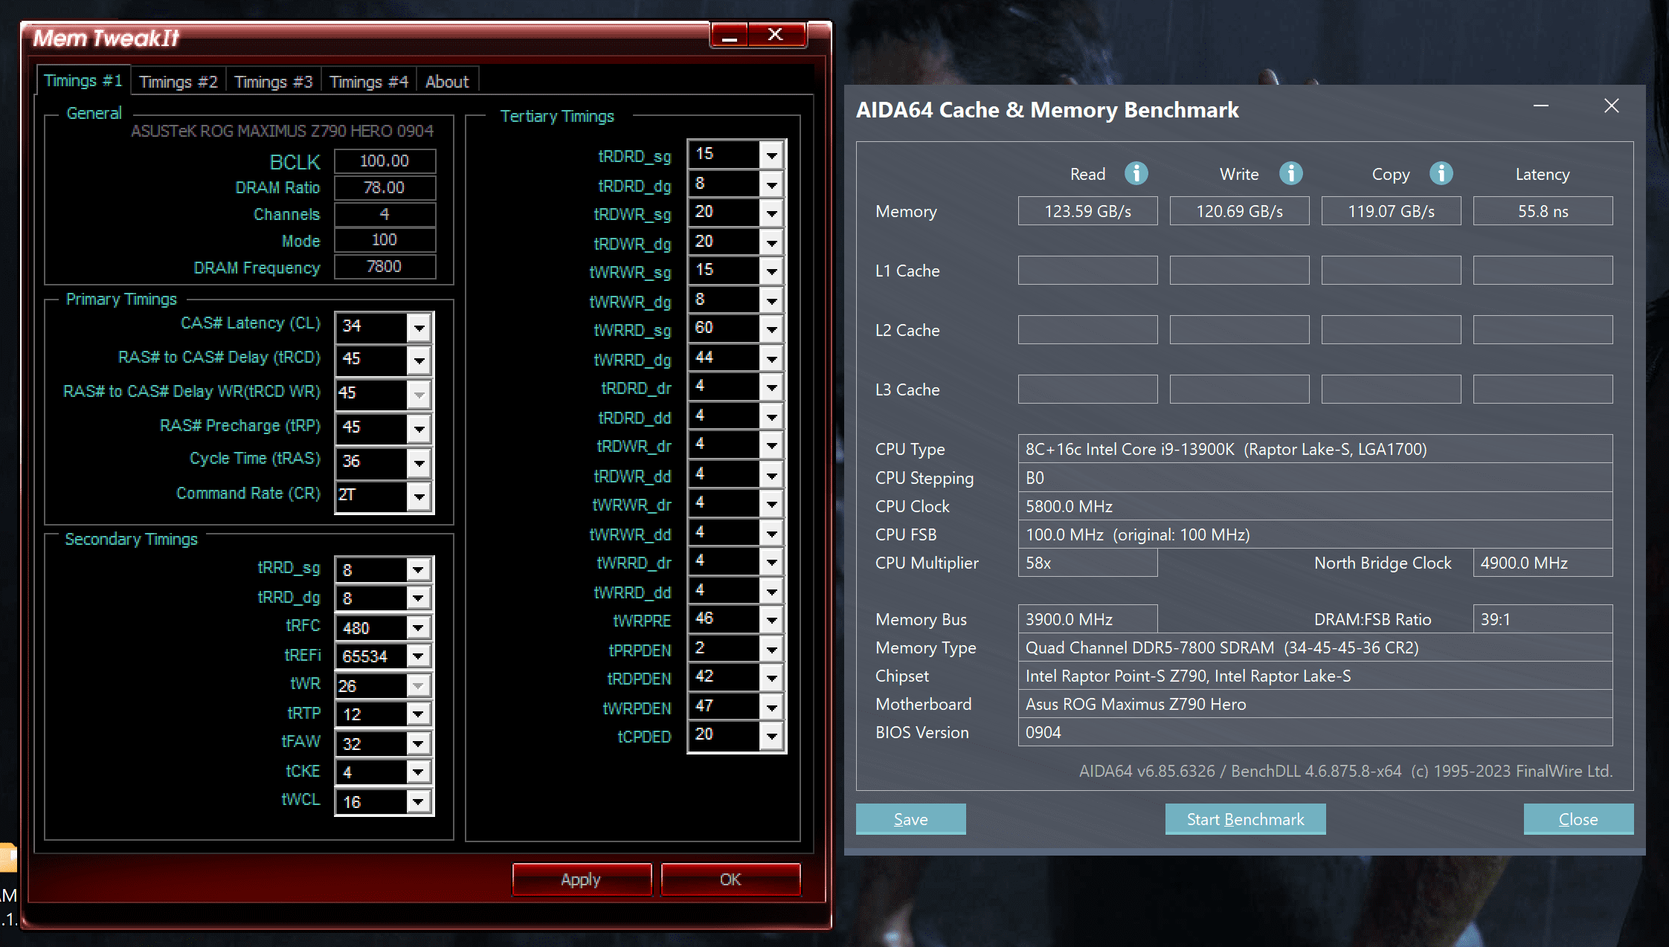Click the Save button in AIDA64
This screenshot has width=1669, height=947.
pos(910,819)
